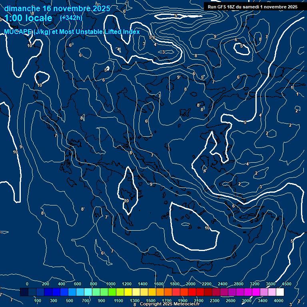Click the '100' legend value
Screen dimensions: 307x307
pyautogui.click(x=38, y=301)
